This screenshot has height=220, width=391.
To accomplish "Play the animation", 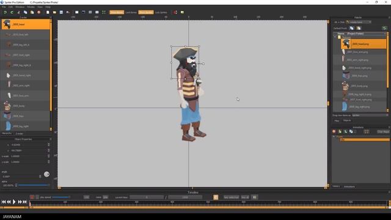I will pos(14,202).
